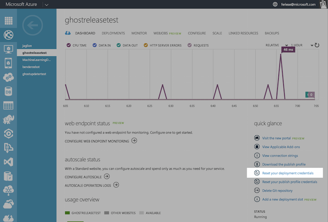Click the Available legend swatch
Screen dimensions: 328x222
click(x=141, y=213)
